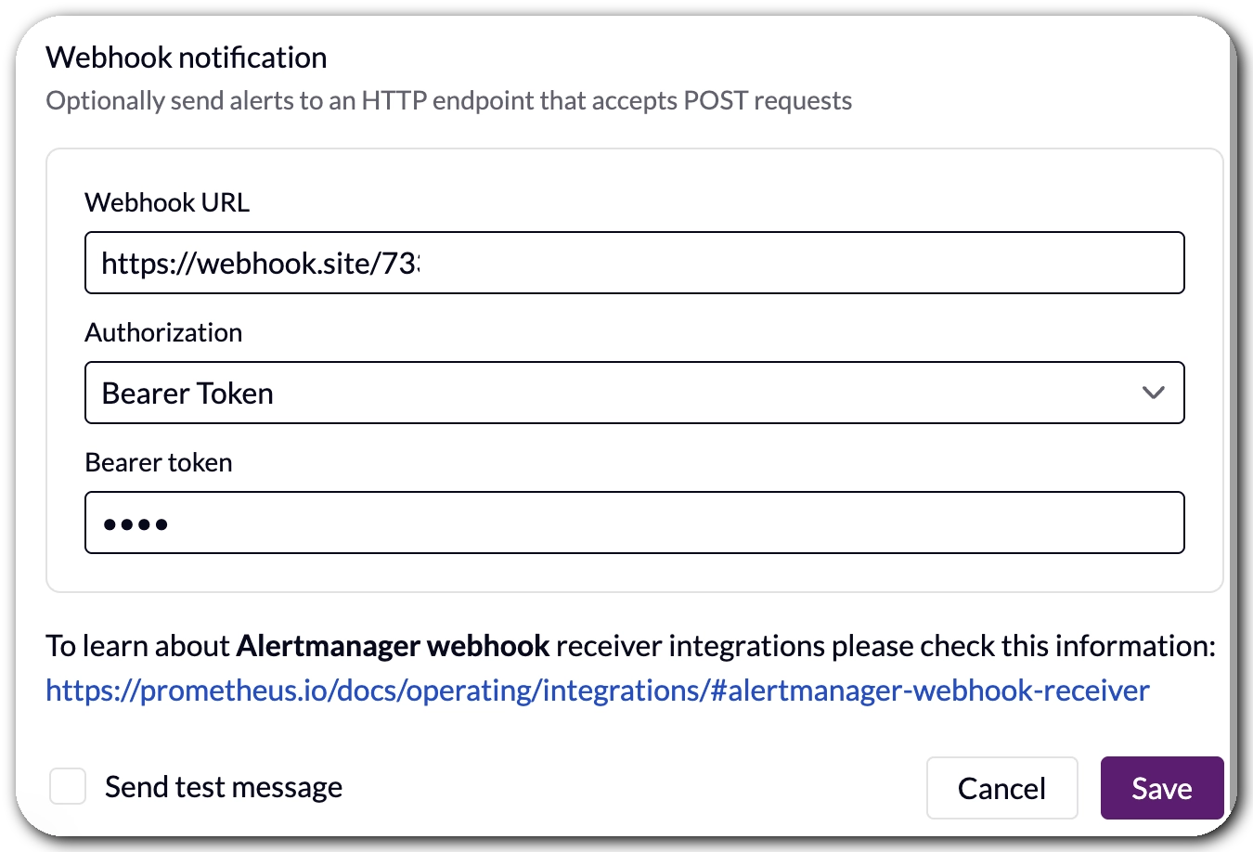The image size is (1253, 852).
Task: Click the chevron arrow in Authorization selector
Action: click(1153, 394)
